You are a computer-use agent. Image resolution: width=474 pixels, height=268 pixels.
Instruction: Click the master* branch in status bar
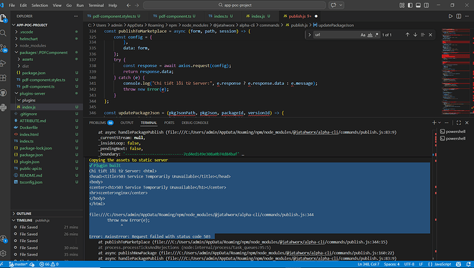click(18, 265)
